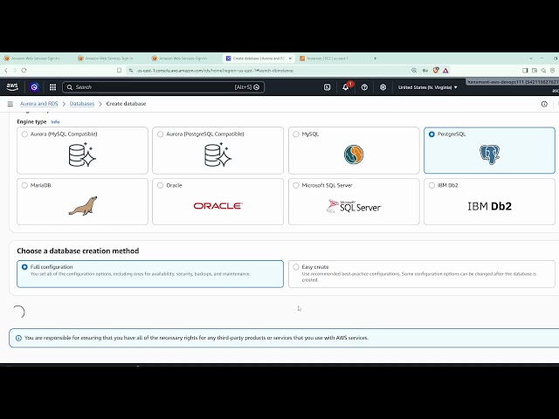
Task: Click the Microsoft SQL Server logo
Action: point(354,206)
